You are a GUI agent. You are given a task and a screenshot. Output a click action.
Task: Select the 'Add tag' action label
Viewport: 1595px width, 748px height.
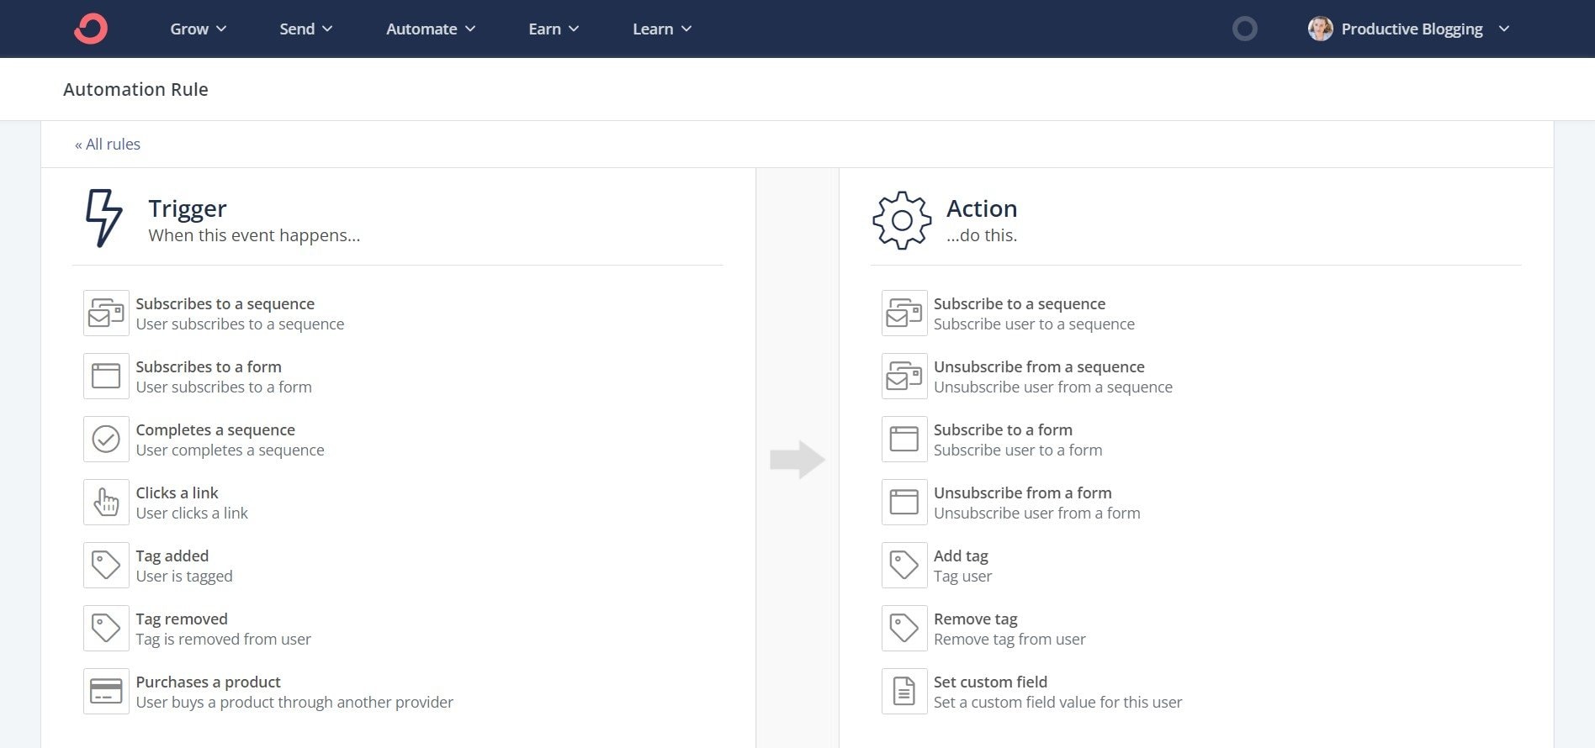(x=961, y=556)
